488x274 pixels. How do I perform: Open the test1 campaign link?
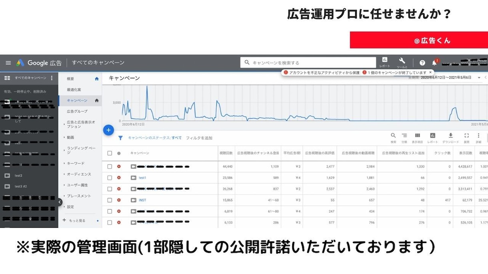142,177
